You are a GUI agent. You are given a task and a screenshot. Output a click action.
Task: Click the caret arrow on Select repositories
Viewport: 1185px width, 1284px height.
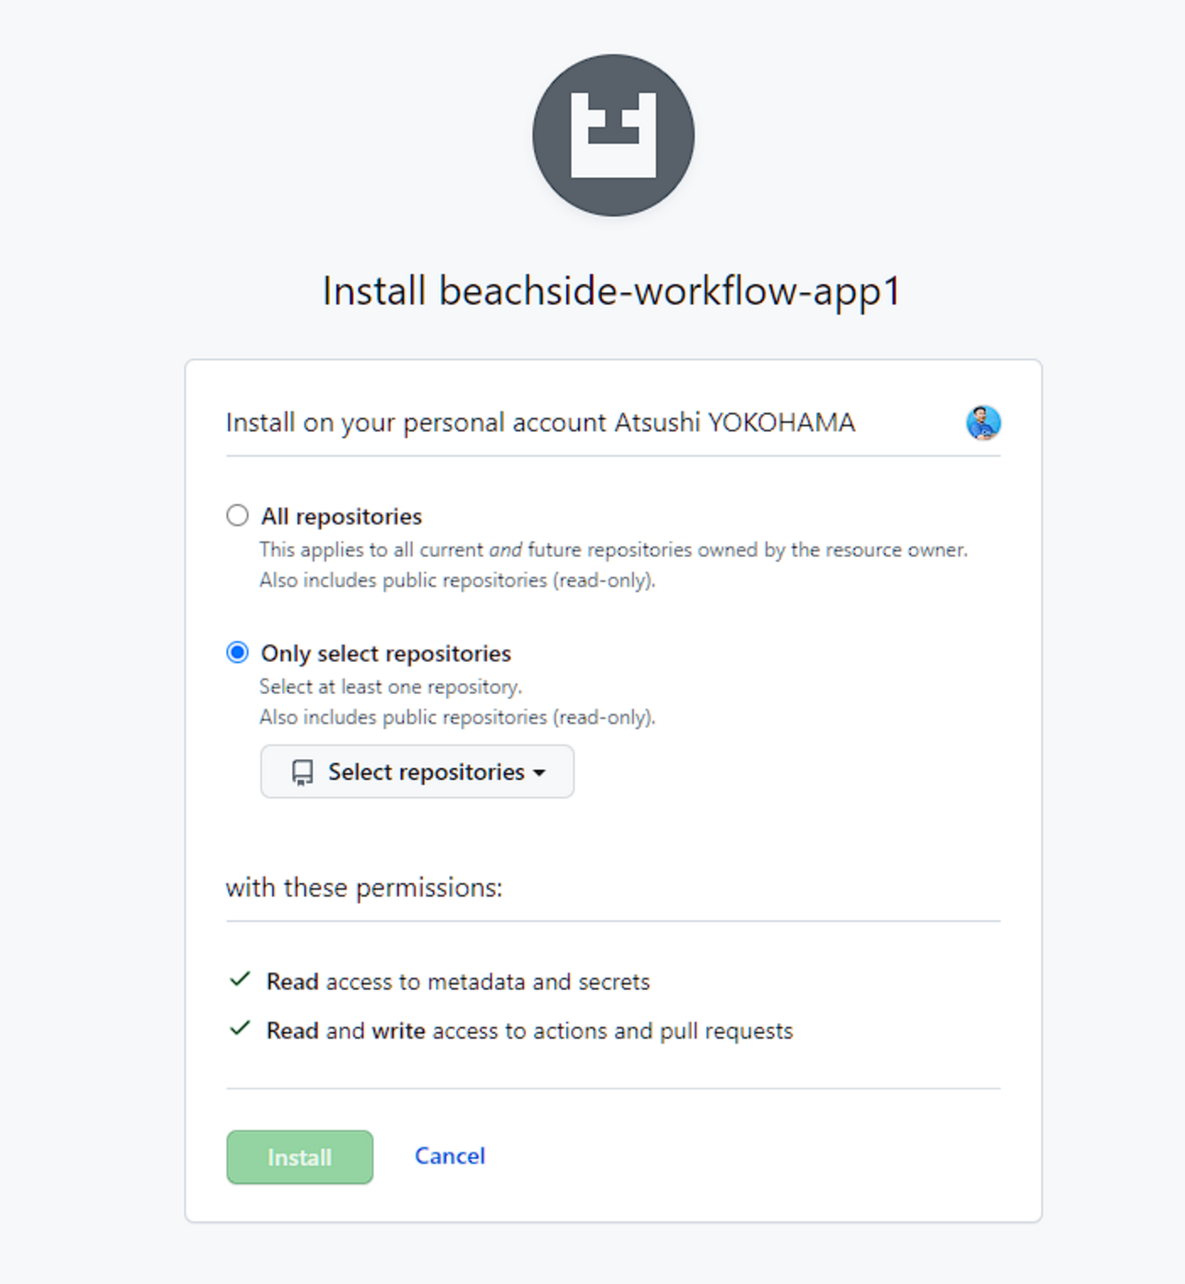(x=540, y=773)
